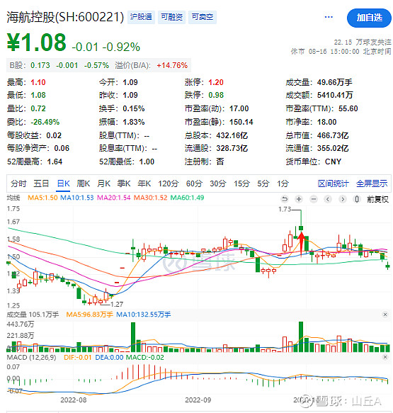
Task: Shift chart left with the left chevron
Action: point(328,199)
